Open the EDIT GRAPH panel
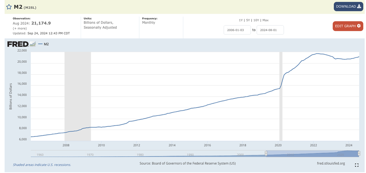366x173 pixels. 348,26
